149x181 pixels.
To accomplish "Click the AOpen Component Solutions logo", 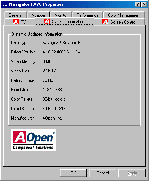I will point(33,140).
